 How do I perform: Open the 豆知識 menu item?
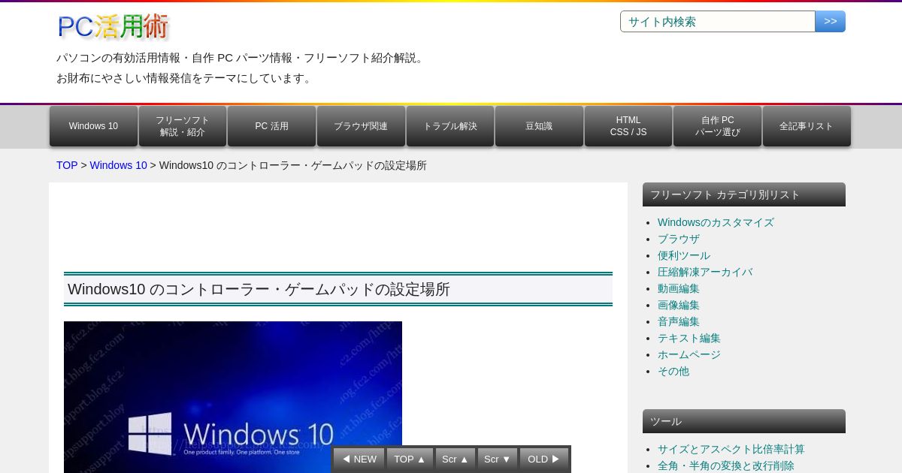pyautogui.click(x=539, y=126)
